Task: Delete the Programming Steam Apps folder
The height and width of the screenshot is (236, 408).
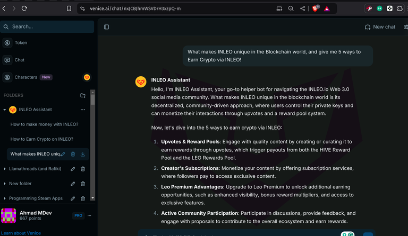Action: 83,198
